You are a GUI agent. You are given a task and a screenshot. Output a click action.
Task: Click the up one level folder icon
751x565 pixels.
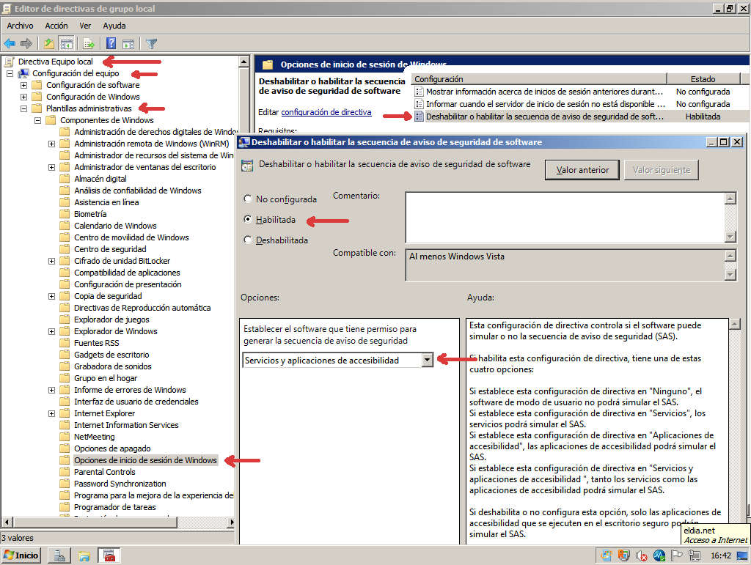49,43
